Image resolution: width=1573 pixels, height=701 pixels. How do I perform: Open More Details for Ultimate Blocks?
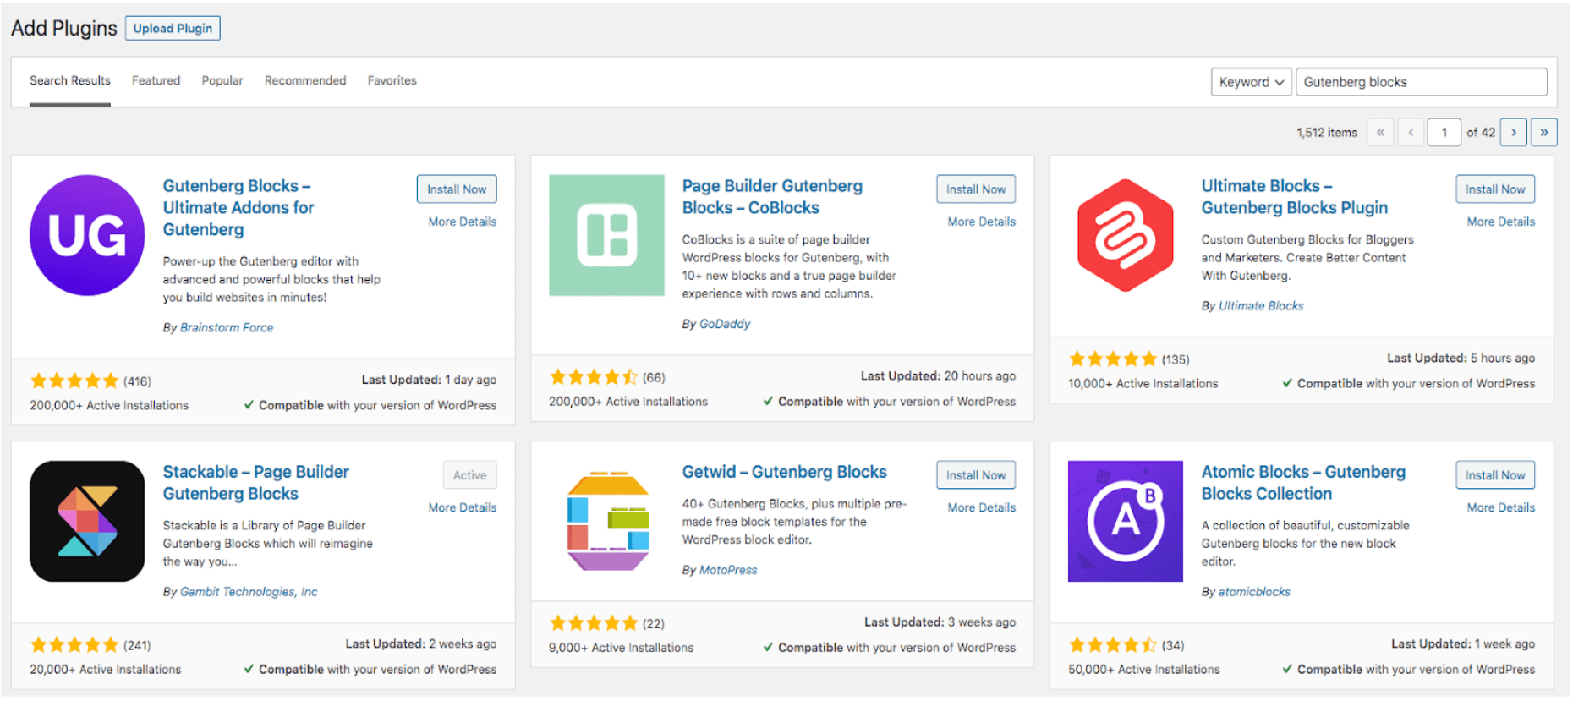coord(1501,222)
